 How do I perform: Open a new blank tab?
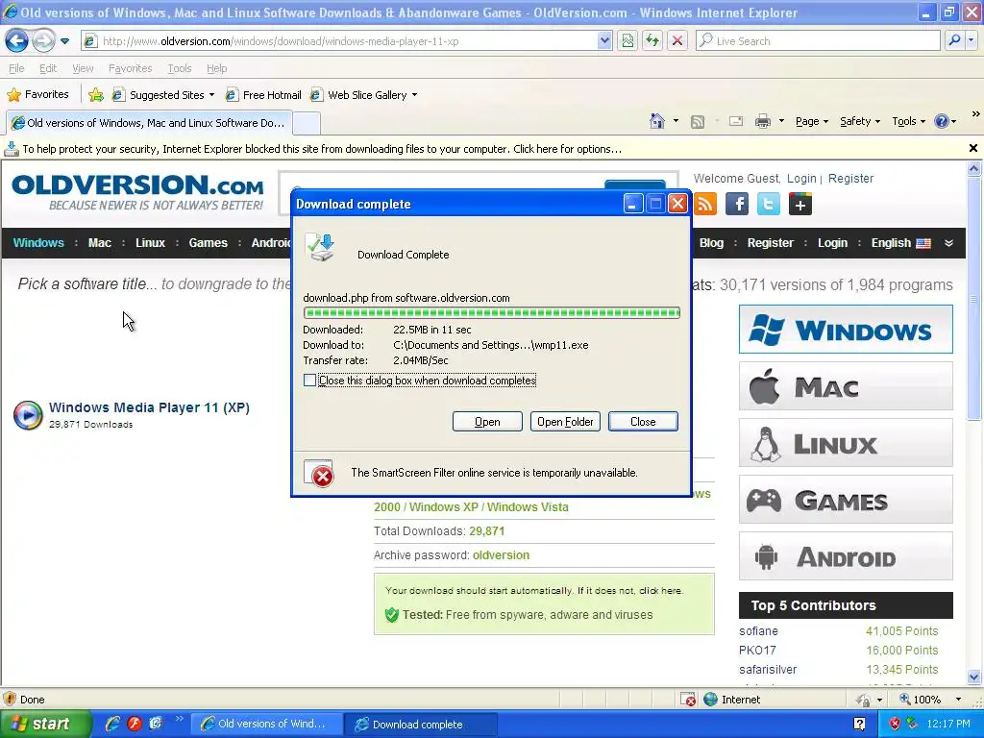click(307, 124)
